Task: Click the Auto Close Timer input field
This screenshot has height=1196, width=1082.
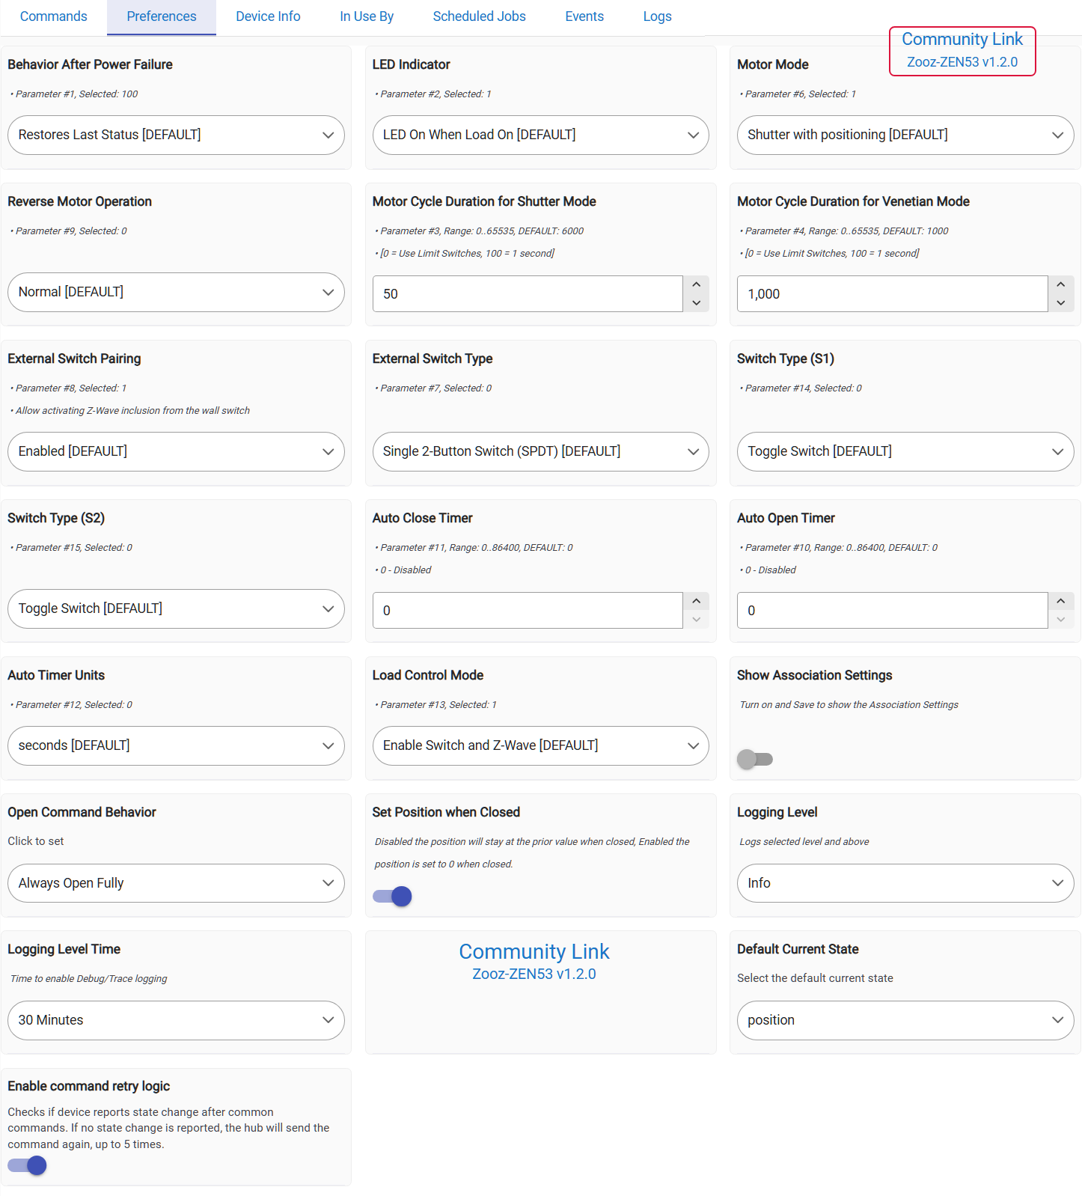Action: click(x=527, y=611)
